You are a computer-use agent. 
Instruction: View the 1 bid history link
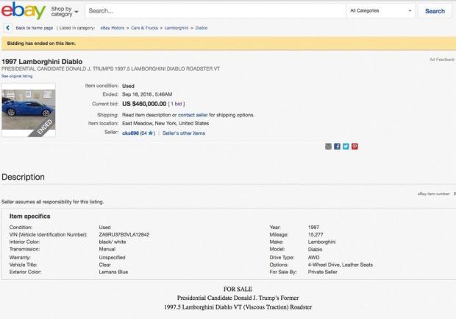(177, 105)
